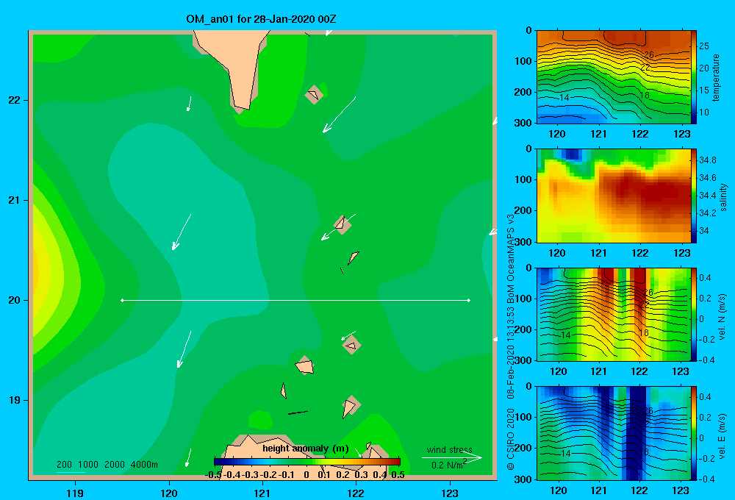Click latitude label "21" on main map

pos(15,200)
